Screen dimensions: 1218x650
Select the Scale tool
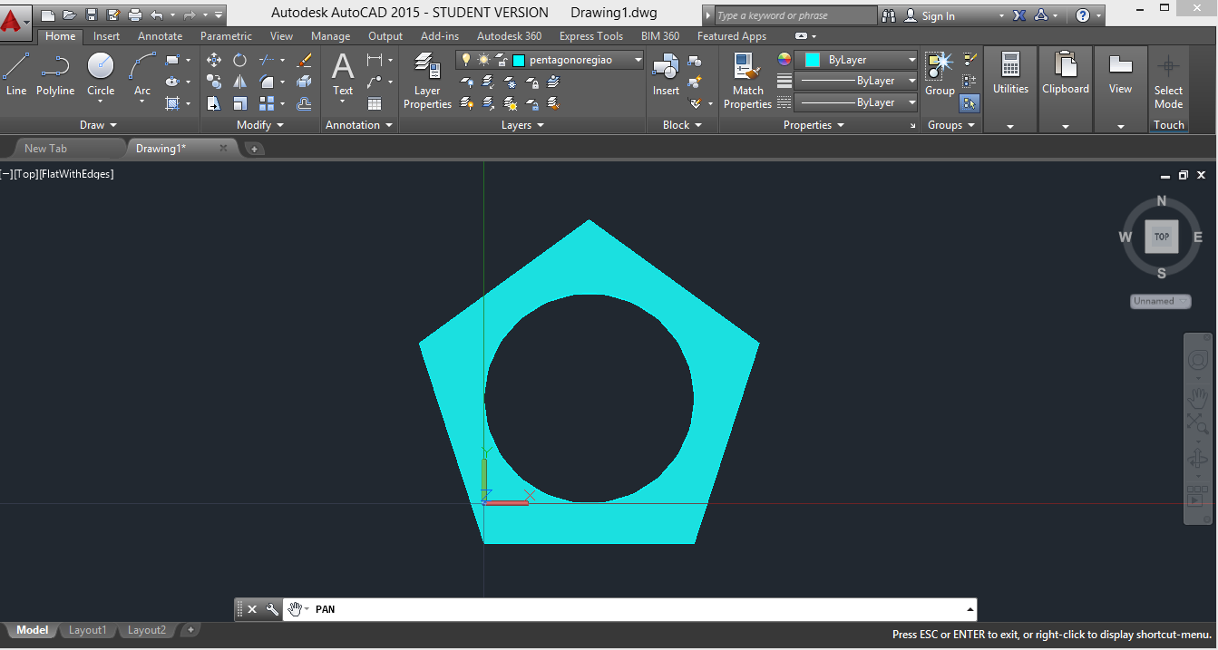pos(239,103)
